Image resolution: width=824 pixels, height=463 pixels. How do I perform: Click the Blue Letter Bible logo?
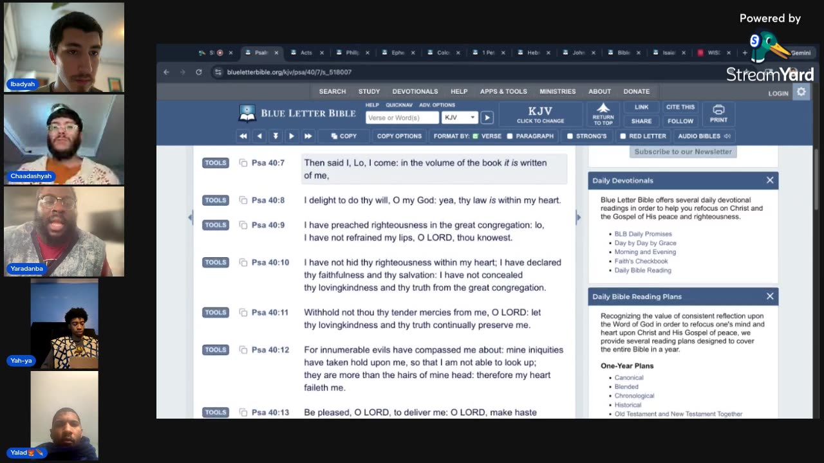pos(297,113)
